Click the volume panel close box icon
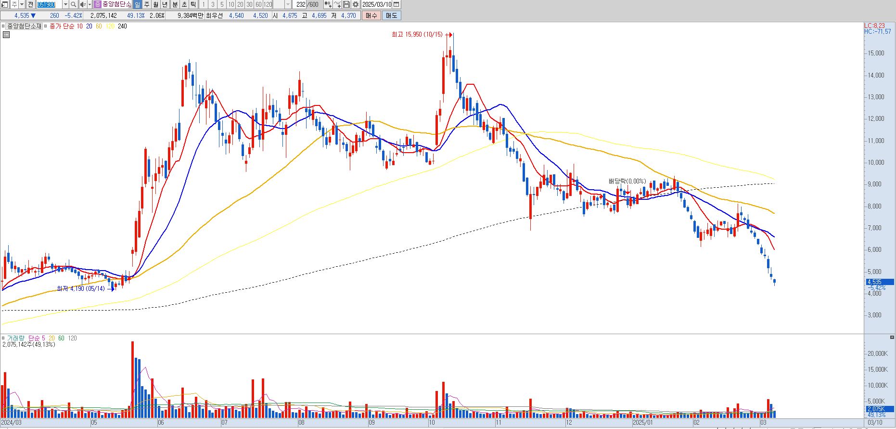 click(892, 337)
